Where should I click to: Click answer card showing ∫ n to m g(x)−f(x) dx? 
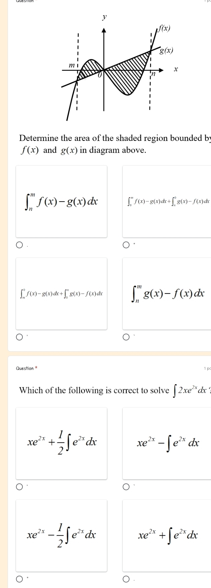click(x=167, y=294)
